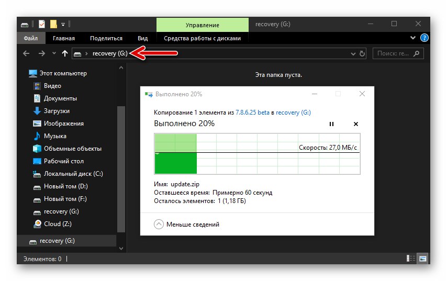447x281 pixels.
Task: Click Скорость: 27,0 МБ/с label
Action: (328, 148)
